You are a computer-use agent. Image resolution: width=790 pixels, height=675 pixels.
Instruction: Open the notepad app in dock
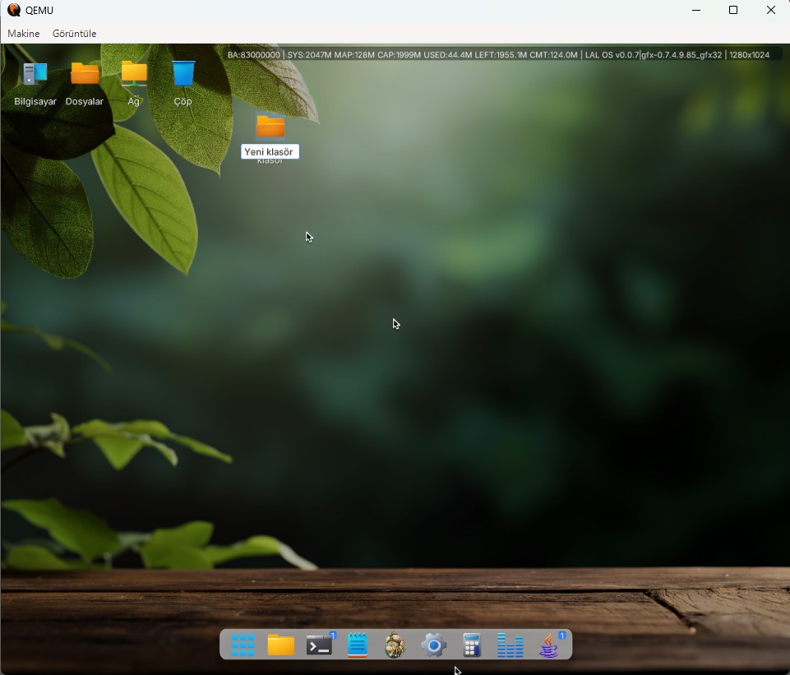[x=358, y=645]
